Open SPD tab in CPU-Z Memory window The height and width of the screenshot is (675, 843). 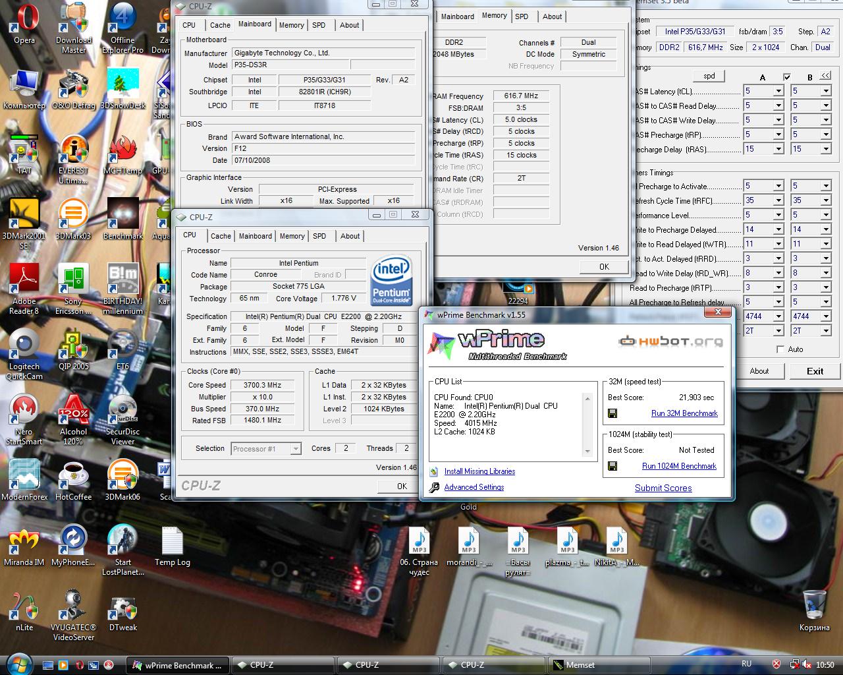coord(522,16)
